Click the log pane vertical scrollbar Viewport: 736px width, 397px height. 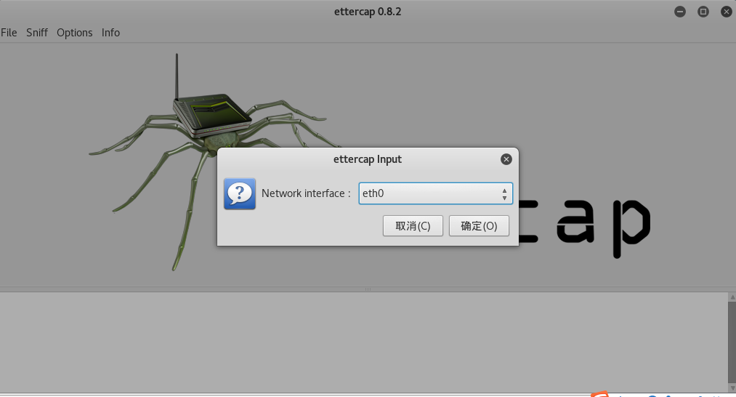pyautogui.click(x=732, y=343)
